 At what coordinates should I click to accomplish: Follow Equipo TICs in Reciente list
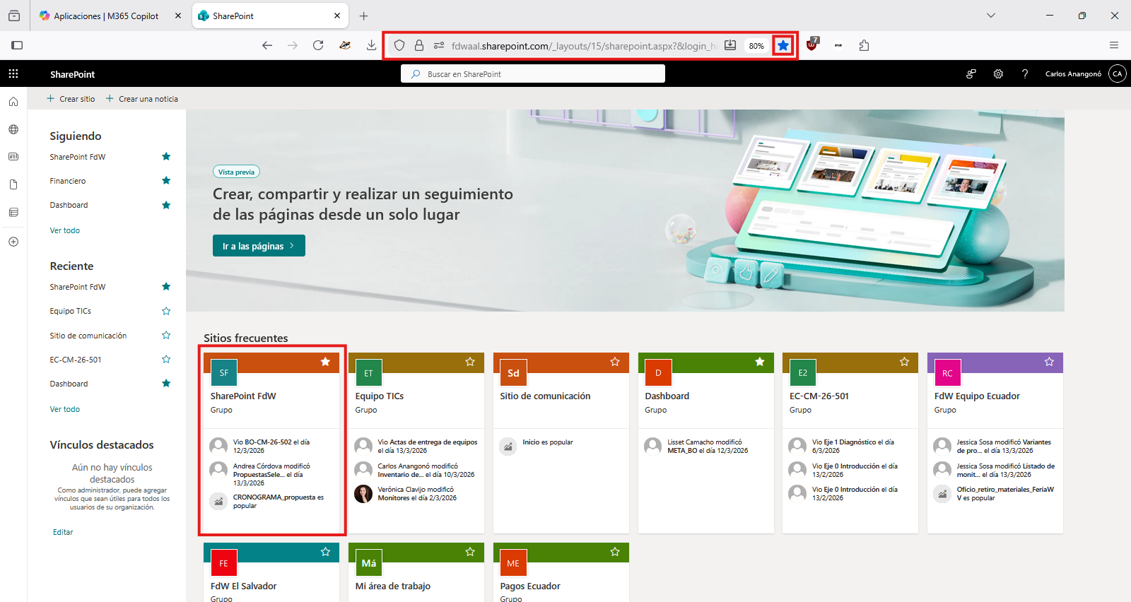click(x=166, y=311)
